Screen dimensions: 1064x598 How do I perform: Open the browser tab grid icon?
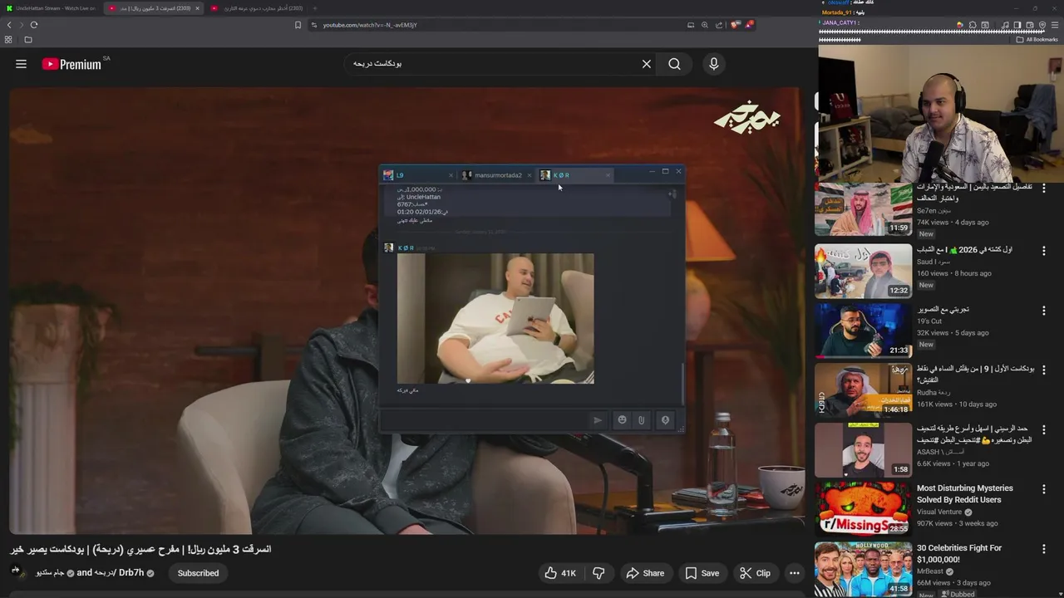pos(8,40)
